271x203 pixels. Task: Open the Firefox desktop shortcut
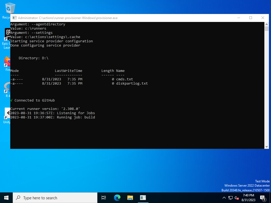pyautogui.click(x=7, y=63)
